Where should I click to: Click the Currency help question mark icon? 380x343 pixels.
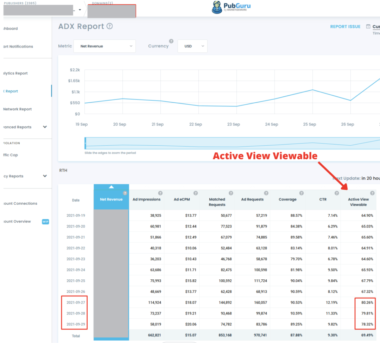point(171,41)
